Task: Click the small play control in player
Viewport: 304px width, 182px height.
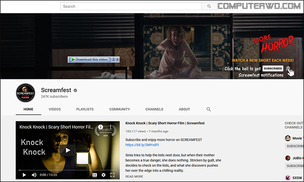Action: pyautogui.click(x=24, y=175)
